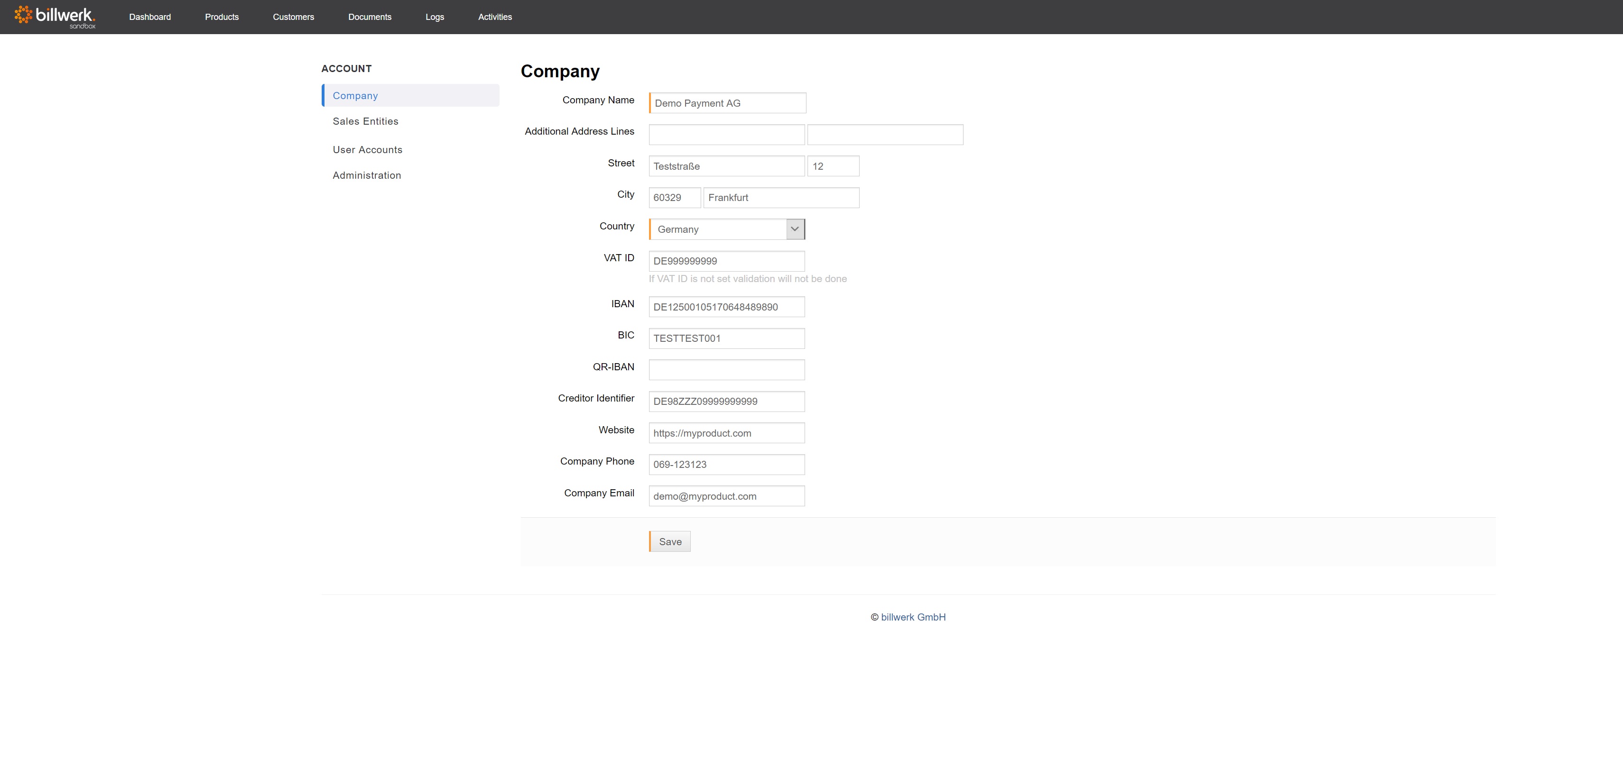The width and height of the screenshot is (1623, 777).
Task: Click the billwerk sandbox logo
Action: [x=56, y=17]
